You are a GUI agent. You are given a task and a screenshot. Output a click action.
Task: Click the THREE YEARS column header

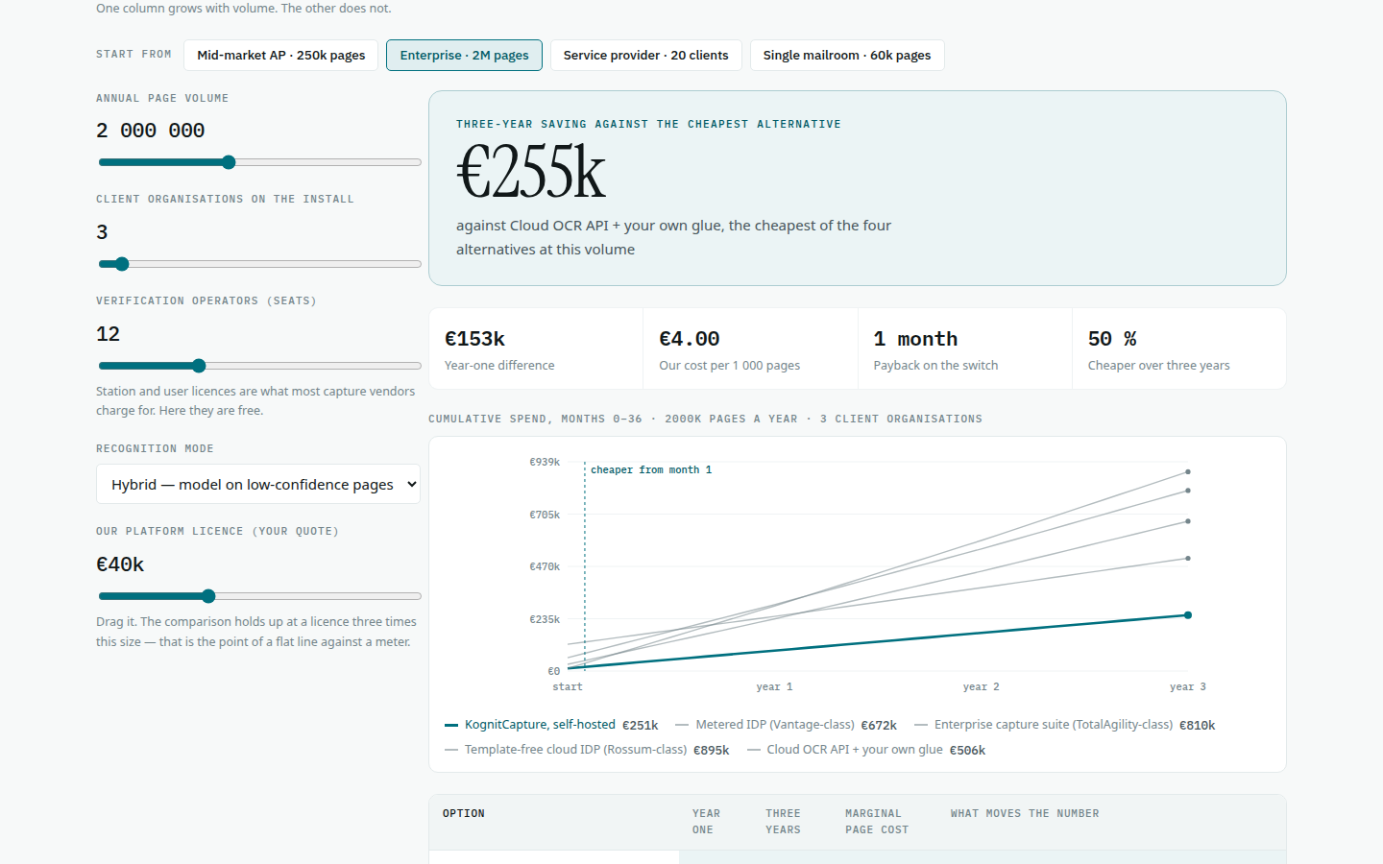pyautogui.click(x=783, y=822)
